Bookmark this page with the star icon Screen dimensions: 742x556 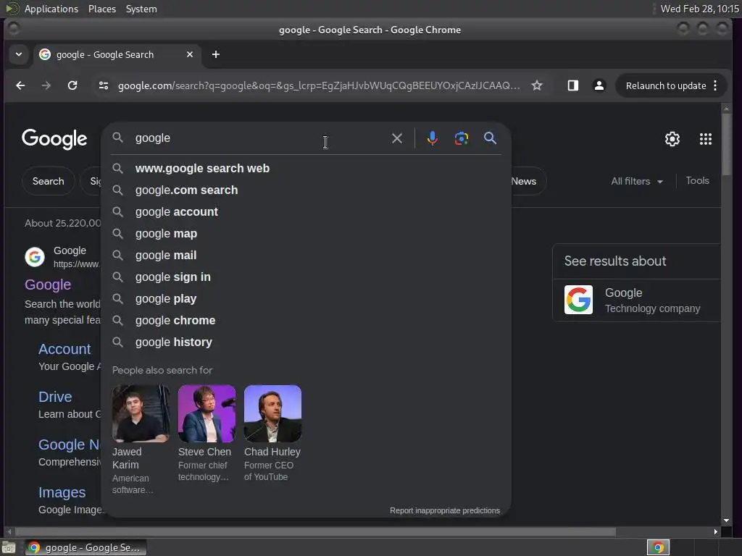tap(537, 85)
